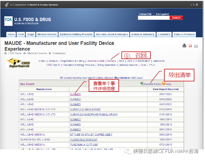
Task: Open the CURAPLEX NASOPHARYNGEAL AIWAY record
Action: pyautogui.click(x=94, y=114)
